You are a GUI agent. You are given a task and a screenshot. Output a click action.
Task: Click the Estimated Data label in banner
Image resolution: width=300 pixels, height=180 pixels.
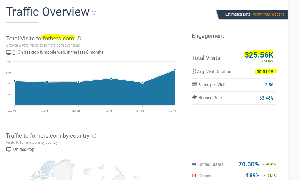point(238,14)
